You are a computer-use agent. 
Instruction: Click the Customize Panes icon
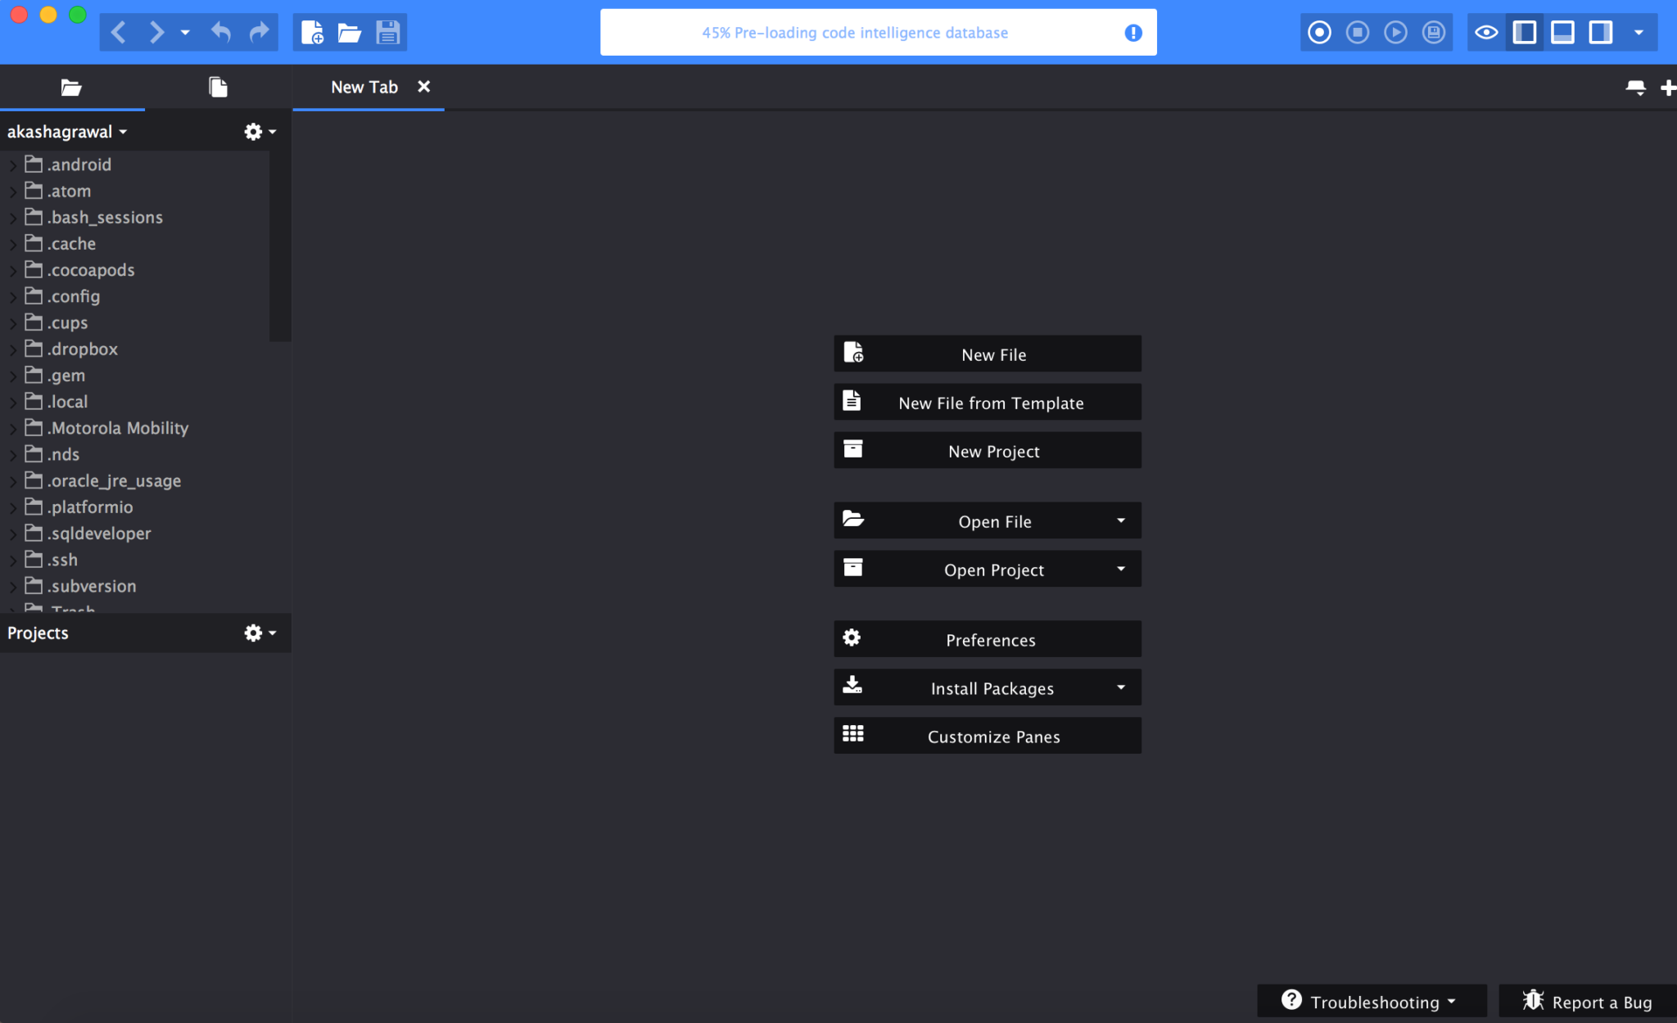(853, 736)
